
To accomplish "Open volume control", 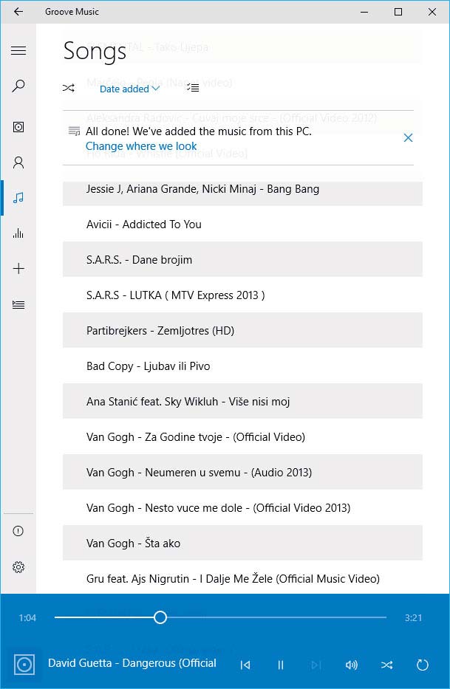I will (x=351, y=665).
